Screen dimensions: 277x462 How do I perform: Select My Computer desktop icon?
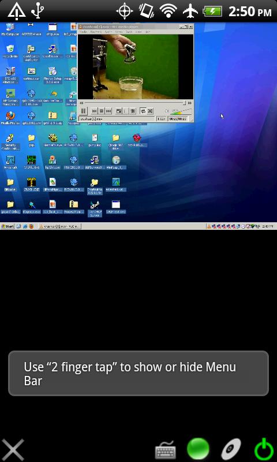coord(10,29)
